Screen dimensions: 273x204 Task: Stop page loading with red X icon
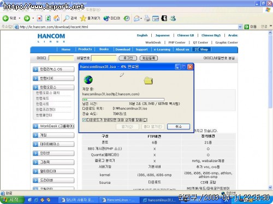pos(39,18)
